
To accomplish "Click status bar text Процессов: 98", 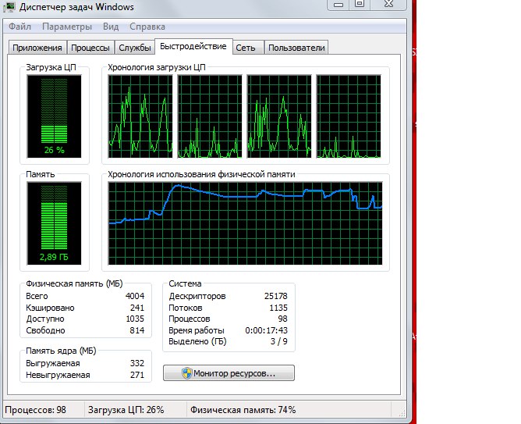I will click(x=36, y=410).
